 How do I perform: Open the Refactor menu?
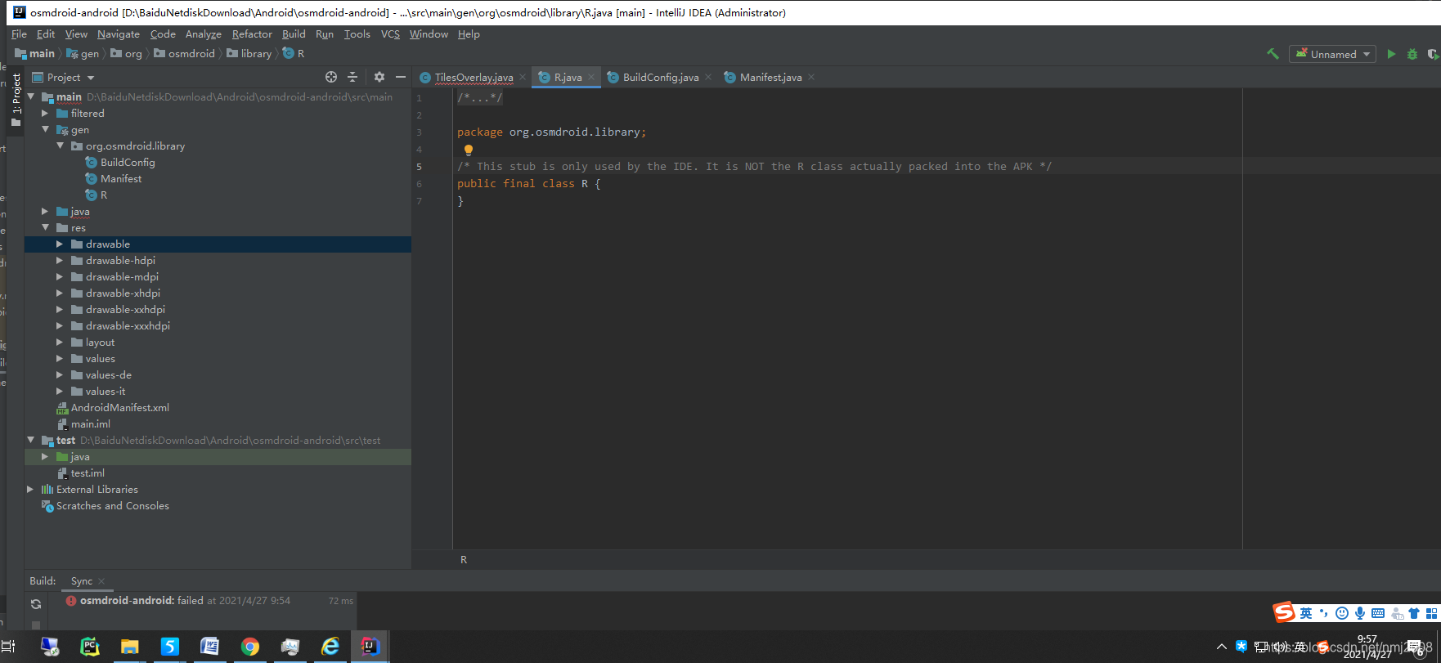pyautogui.click(x=252, y=34)
